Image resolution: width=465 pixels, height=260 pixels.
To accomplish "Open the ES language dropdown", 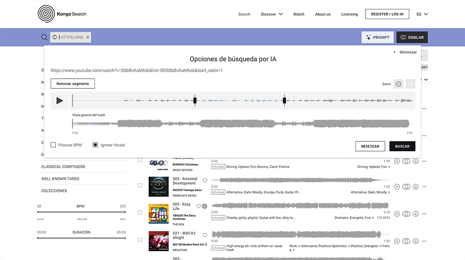I will point(422,14).
